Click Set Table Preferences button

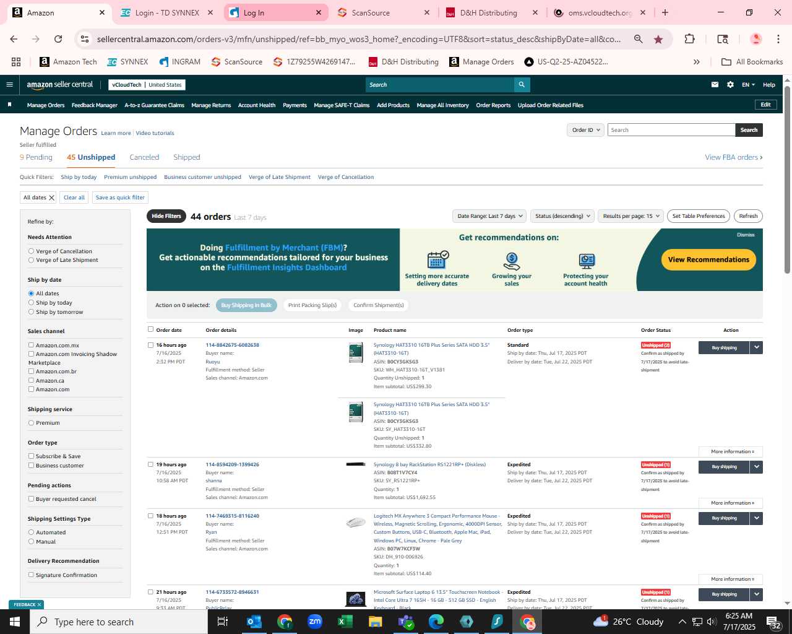click(699, 216)
